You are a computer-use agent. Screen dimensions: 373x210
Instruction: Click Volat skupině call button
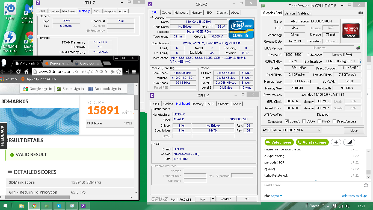tap(312, 142)
